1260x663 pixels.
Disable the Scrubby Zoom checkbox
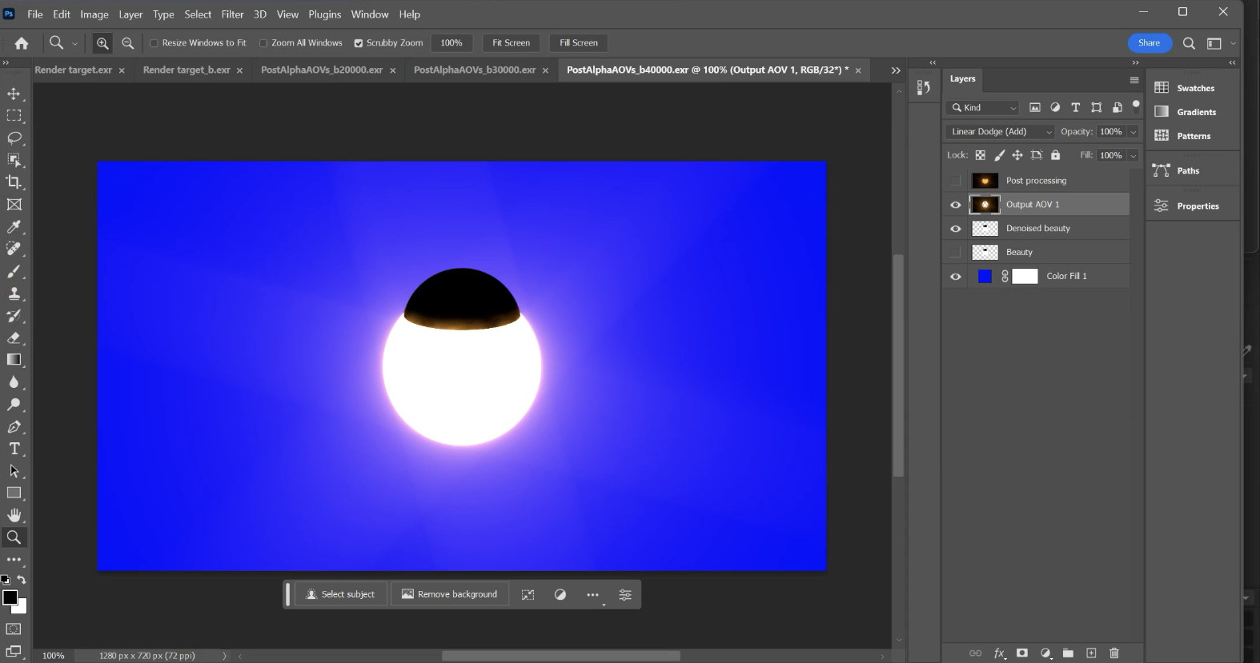pos(359,43)
